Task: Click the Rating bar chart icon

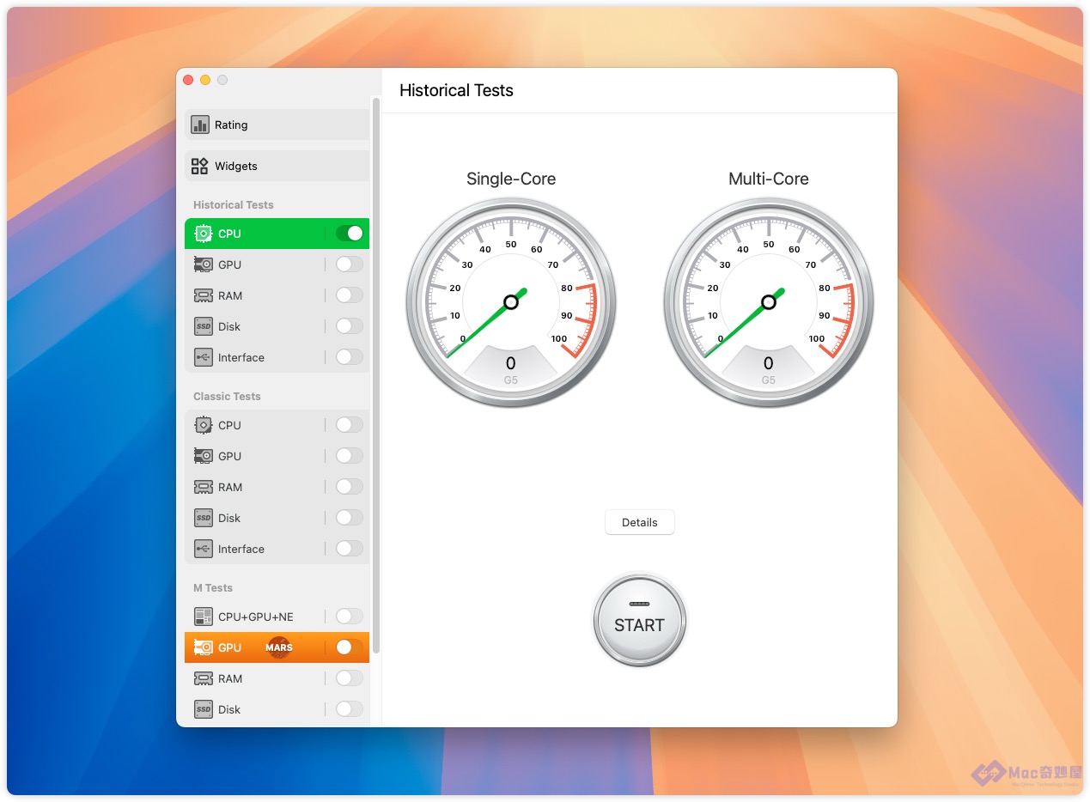Action: click(x=200, y=125)
